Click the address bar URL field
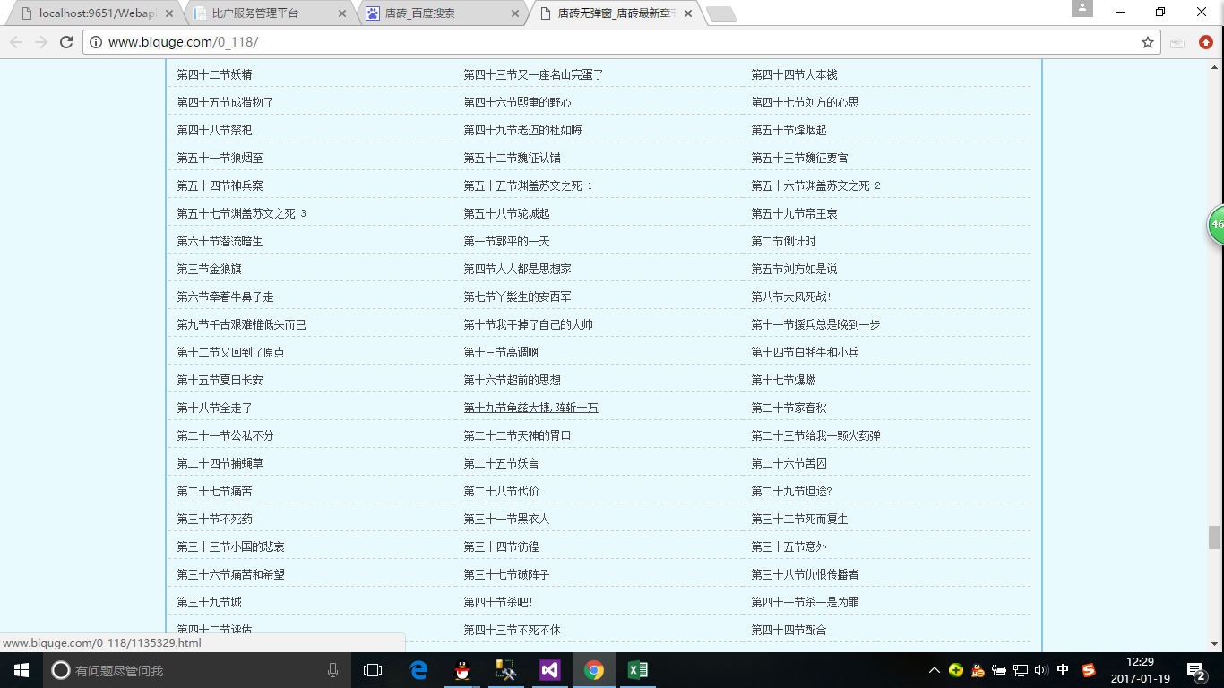Image resolution: width=1224 pixels, height=688 pixels. pyautogui.click(x=609, y=42)
